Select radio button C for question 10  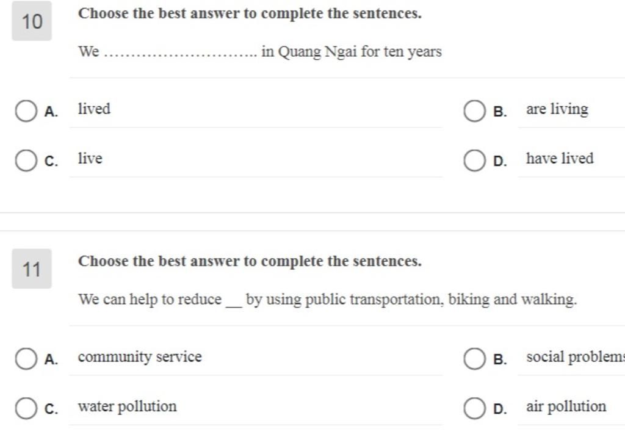tap(26, 160)
